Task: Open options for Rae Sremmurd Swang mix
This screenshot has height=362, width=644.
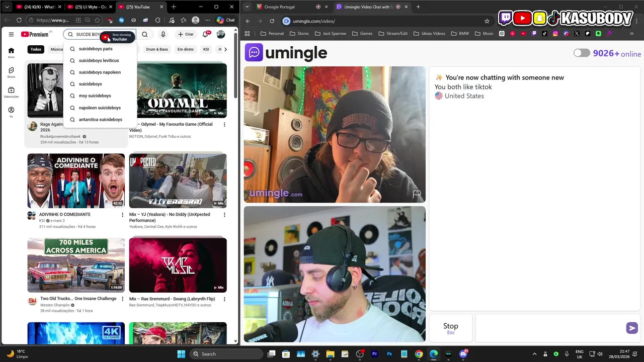Action: [x=224, y=299]
